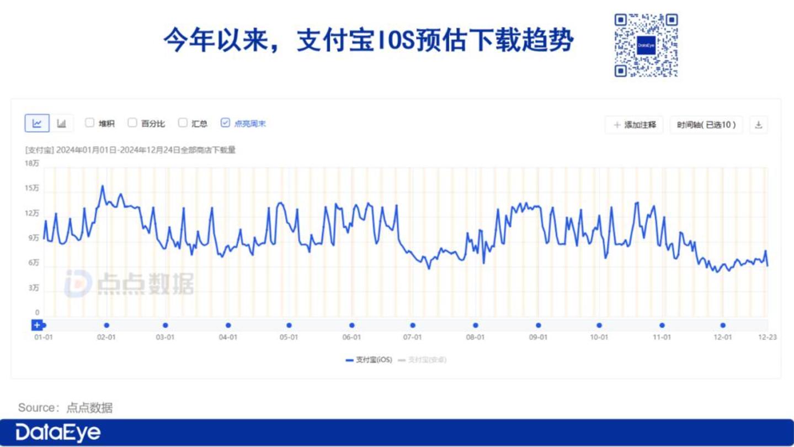Click the 09-01 timeline dot
This screenshot has height=447, width=794.
tap(539, 326)
